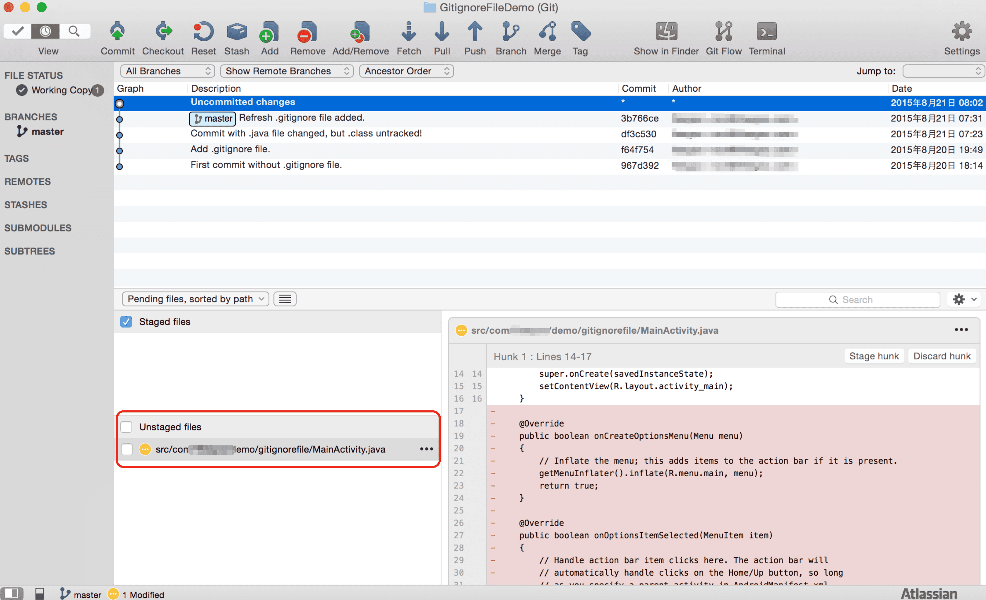The width and height of the screenshot is (986, 600).
Task: Expand the STASHES sidebar section
Action: point(25,205)
